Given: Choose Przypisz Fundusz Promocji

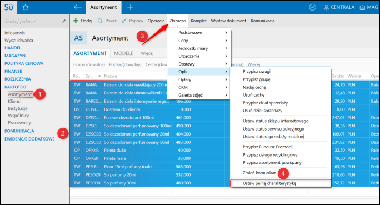Looking at the screenshot, I should coord(268,147).
